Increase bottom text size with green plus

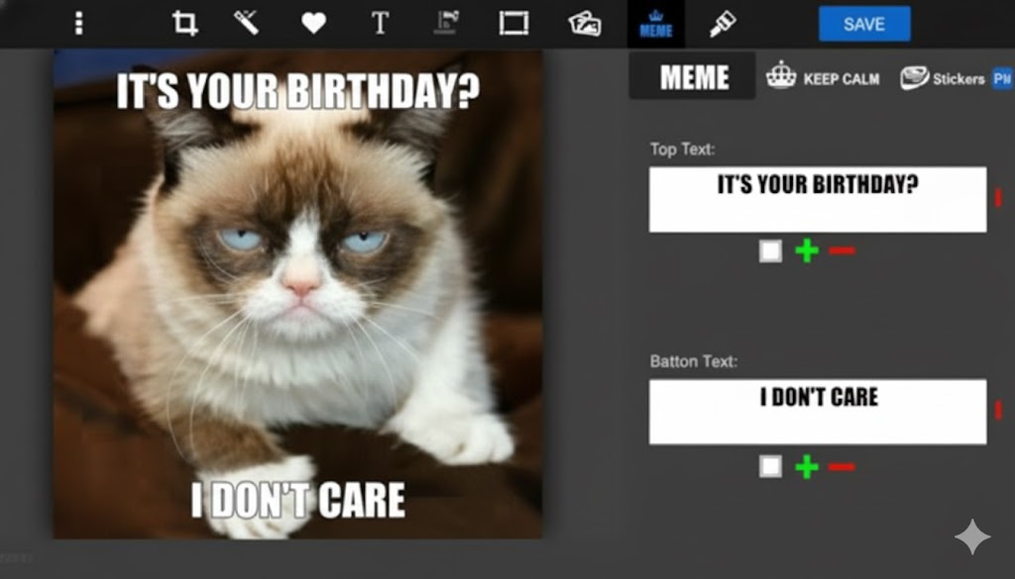(x=807, y=466)
